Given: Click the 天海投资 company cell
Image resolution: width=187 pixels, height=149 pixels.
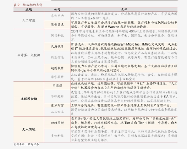Looking at the screenshot, I should point(58,46).
